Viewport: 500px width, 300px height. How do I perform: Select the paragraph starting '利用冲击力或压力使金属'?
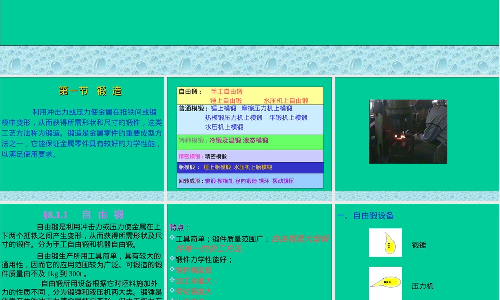pyautogui.click(x=82, y=133)
